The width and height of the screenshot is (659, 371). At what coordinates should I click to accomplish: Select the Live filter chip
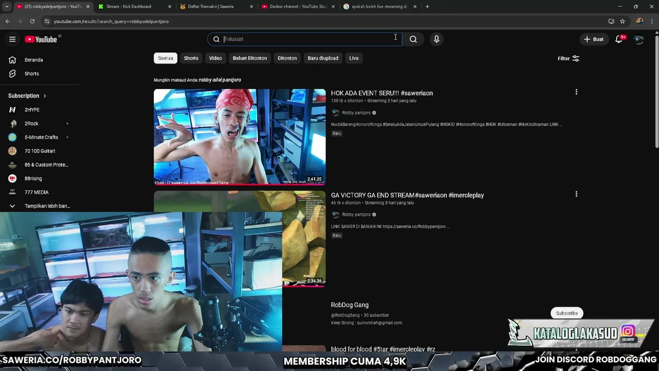(354, 58)
